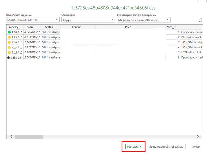The height and width of the screenshot is (155, 209).
Task: Click the yellow dot beside 6.82 / 10
Action: [9, 37]
